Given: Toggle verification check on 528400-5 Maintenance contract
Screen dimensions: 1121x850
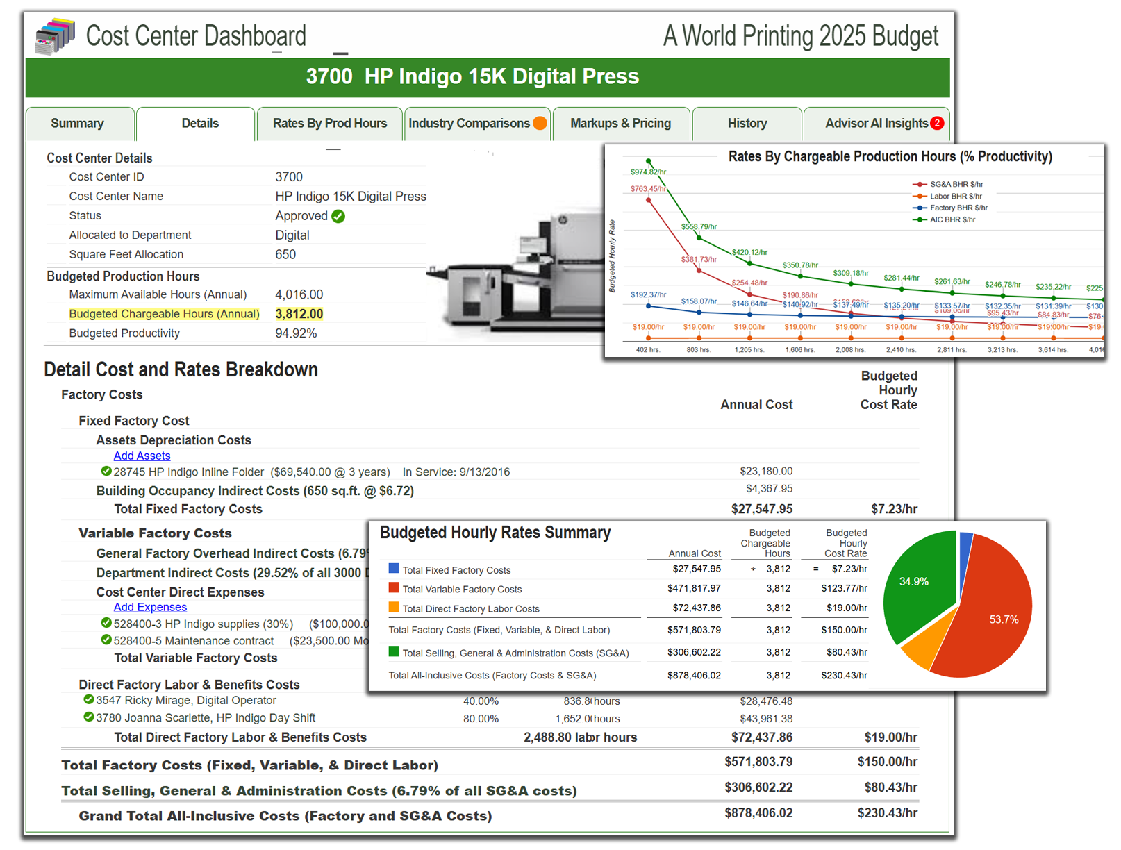Looking at the screenshot, I should (106, 640).
